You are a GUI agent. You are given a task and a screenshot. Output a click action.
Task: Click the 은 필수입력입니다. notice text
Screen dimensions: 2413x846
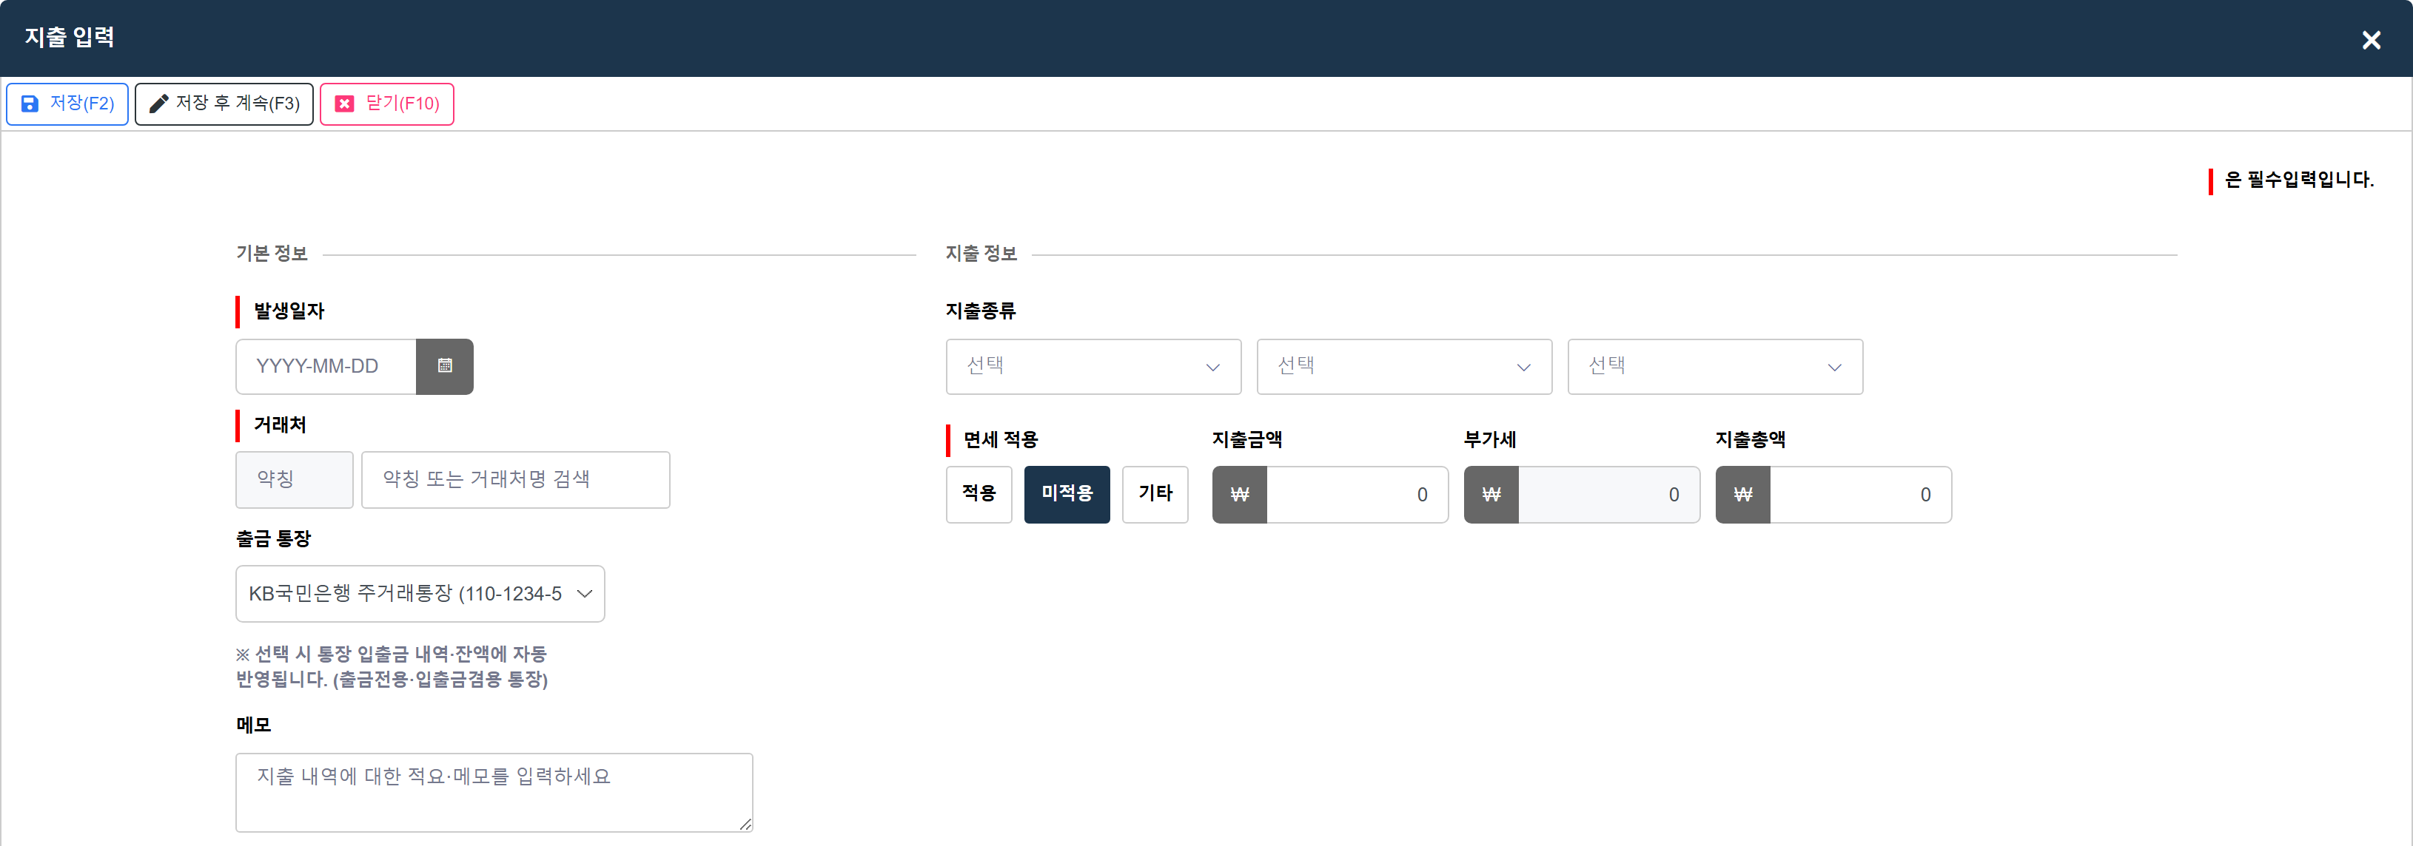coord(2299,180)
